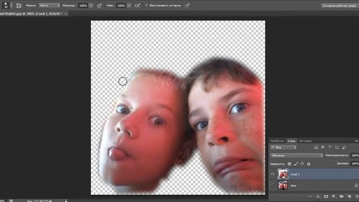Image resolution: width=359 pixels, height=202 pixels.
Task: Toggle tablet pressure for opacity icon
Action: coord(99,6)
